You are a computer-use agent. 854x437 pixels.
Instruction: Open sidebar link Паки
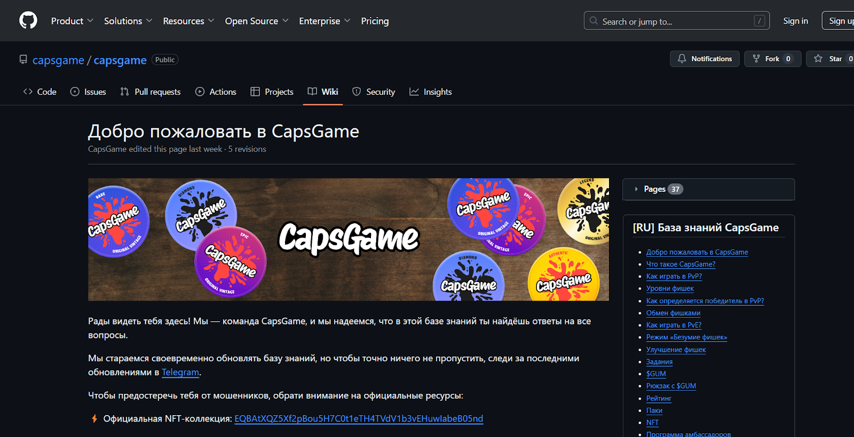click(x=654, y=411)
